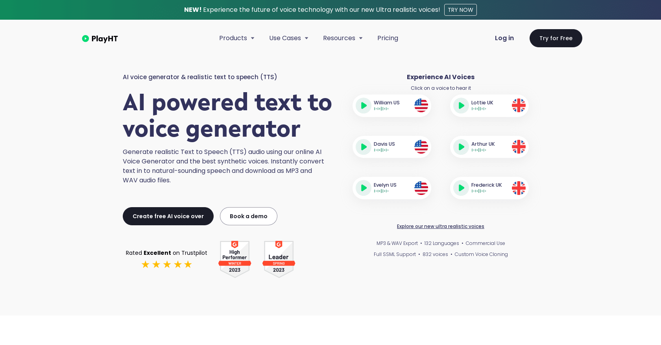
Task: Click the Book a demo button
Action: pyautogui.click(x=249, y=216)
